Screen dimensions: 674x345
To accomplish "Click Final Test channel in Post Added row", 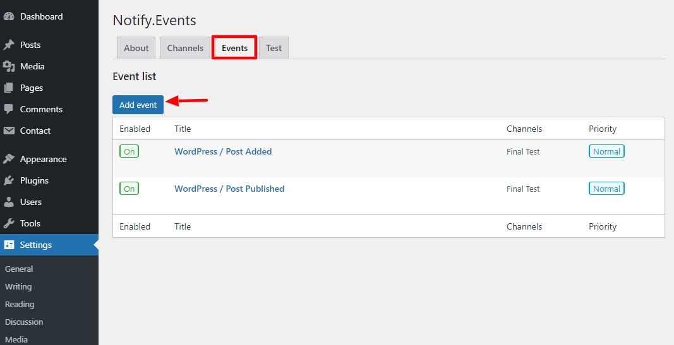I will pos(523,151).
